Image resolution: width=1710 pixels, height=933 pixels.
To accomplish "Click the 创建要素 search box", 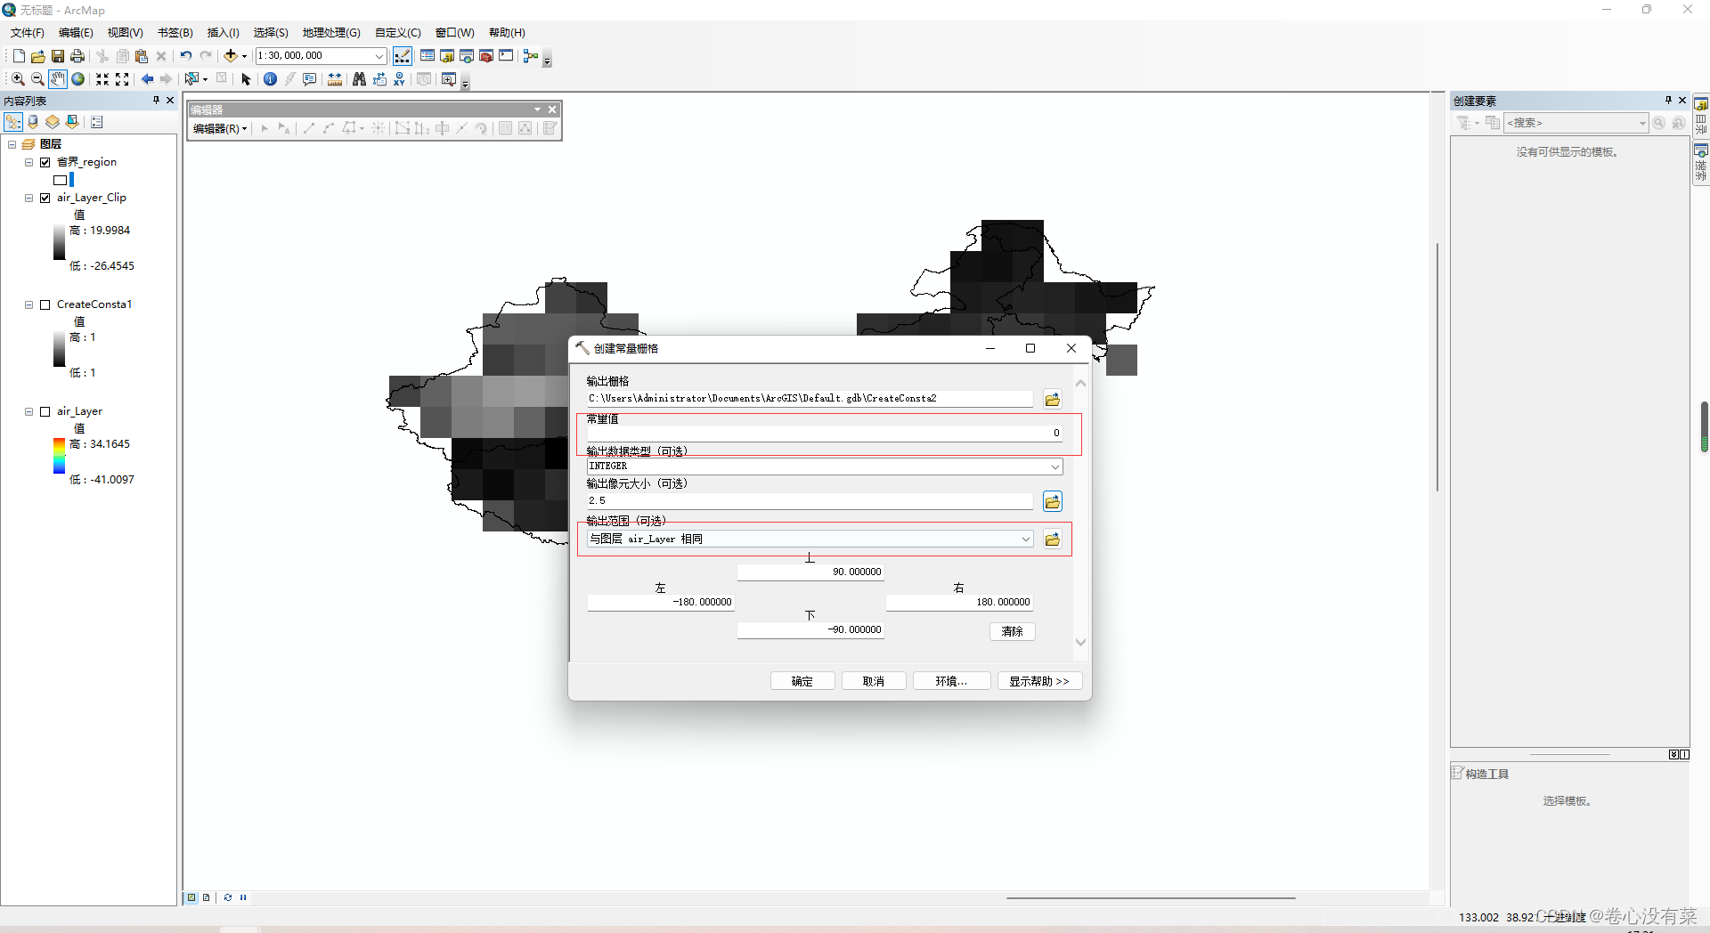I will (1576, 123).
